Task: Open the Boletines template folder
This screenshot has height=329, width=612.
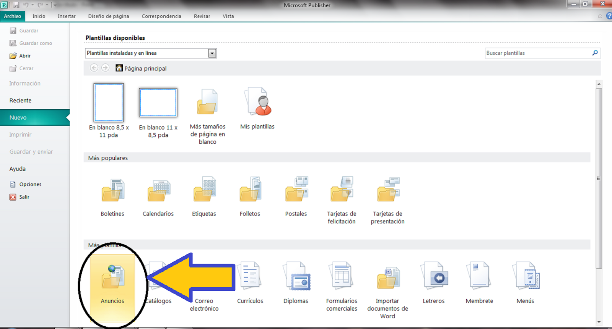Action: coord(112,197)
